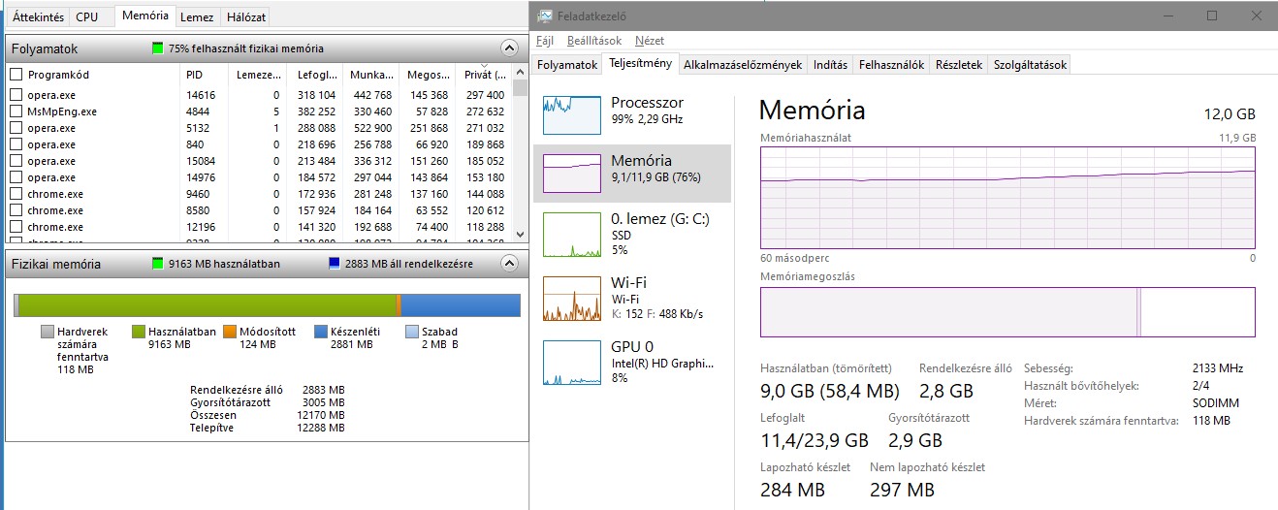Click the green Használatban segment of memory bar
1278x510 pixels.
coord(208,304)
